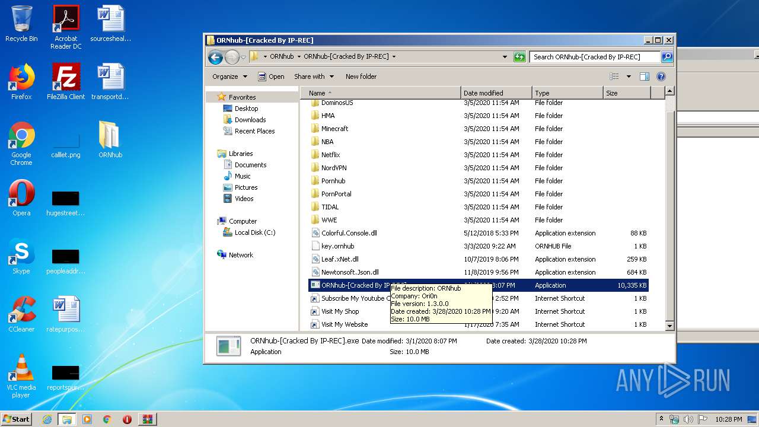The height and width of the screenshot is (427, 759).
Task: Click the New folder button
Action: (x=361, y=77)
